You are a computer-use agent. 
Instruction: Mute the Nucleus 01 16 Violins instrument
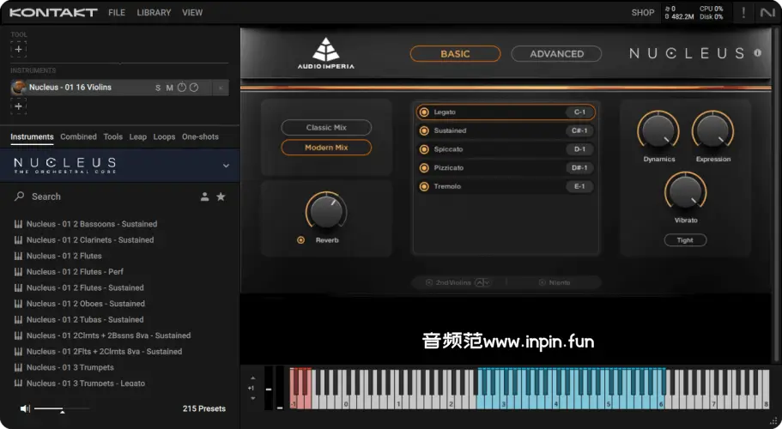[170, 88]
